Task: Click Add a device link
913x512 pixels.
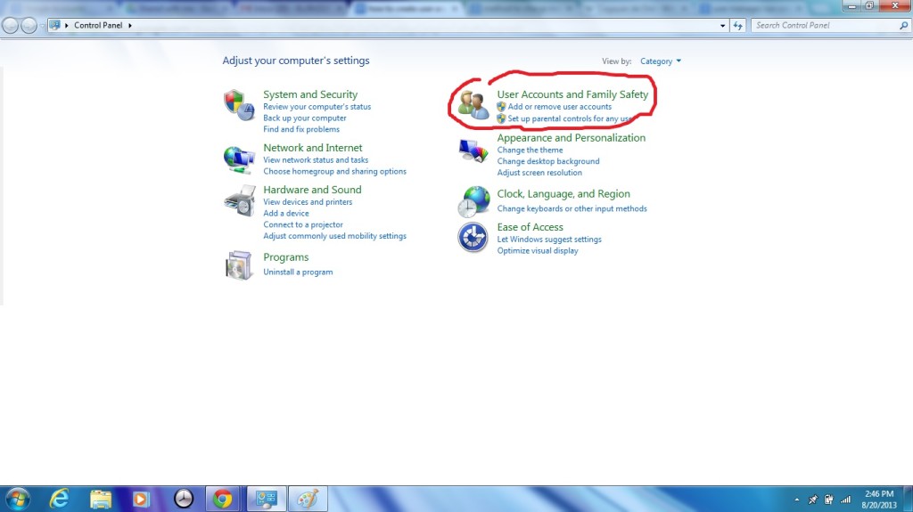Action: coord(286,214)
